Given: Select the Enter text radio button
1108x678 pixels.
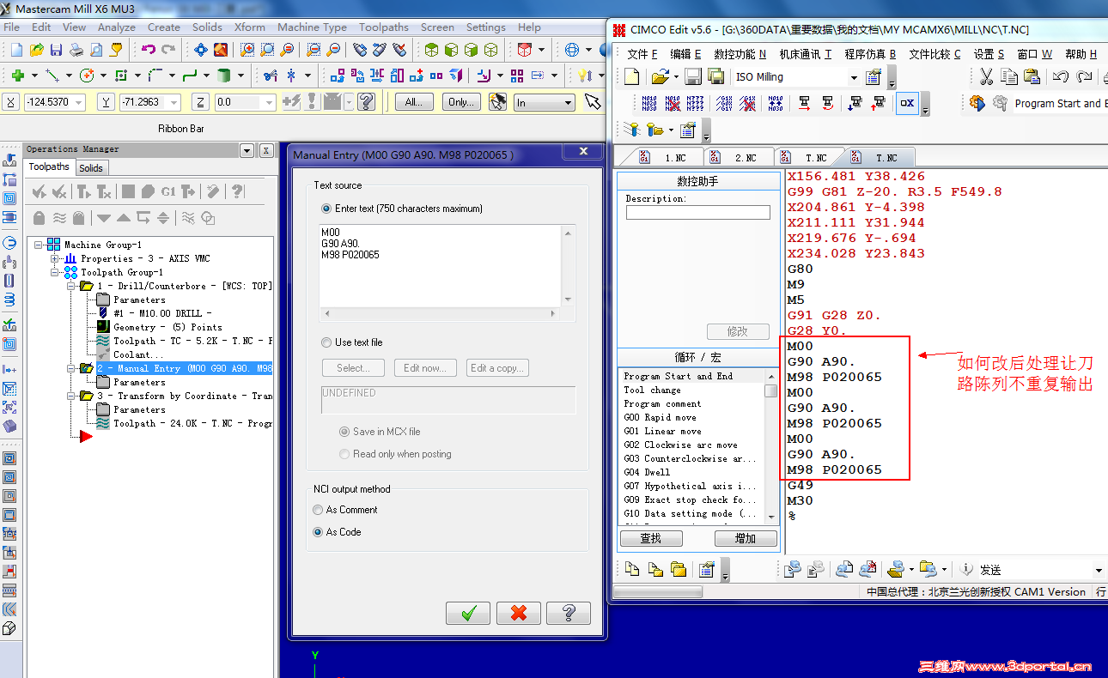Looking at the screenshot, I should pyautogui.click(x=326, y=209).
